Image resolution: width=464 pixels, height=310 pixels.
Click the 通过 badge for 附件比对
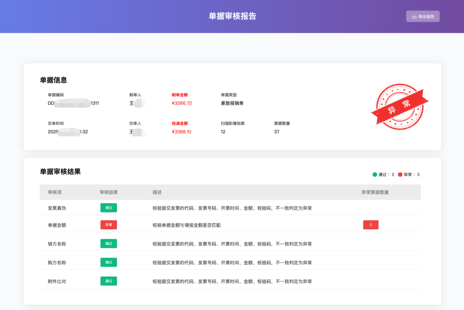[x=109, y=281]
